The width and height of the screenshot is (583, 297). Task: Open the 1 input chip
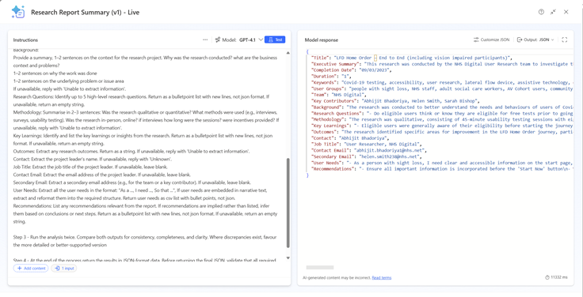tap(64, 268)
